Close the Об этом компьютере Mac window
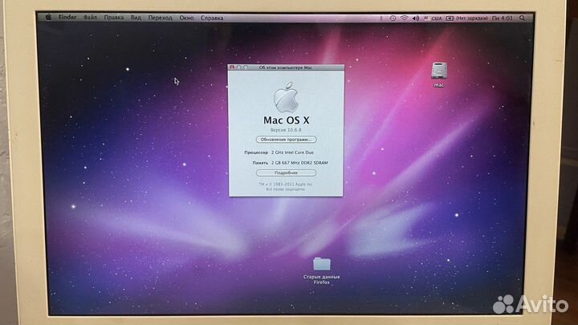The width and height of the screenshot is (578, 325). (x=232, y=67)
